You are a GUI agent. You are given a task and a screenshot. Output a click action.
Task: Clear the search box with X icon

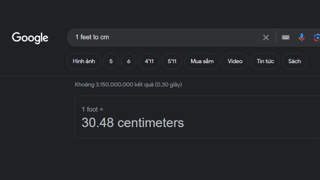point(266,38)
